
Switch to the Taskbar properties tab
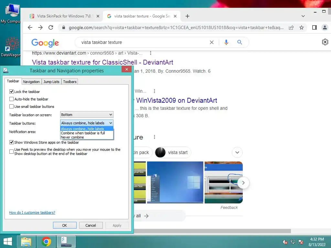pyautogui.click(x=13, y=81)
